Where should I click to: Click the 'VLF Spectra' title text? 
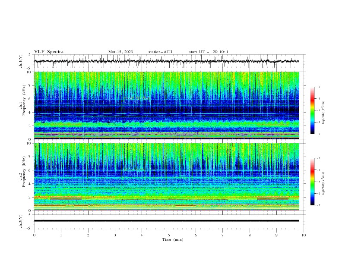coord(49,52)
